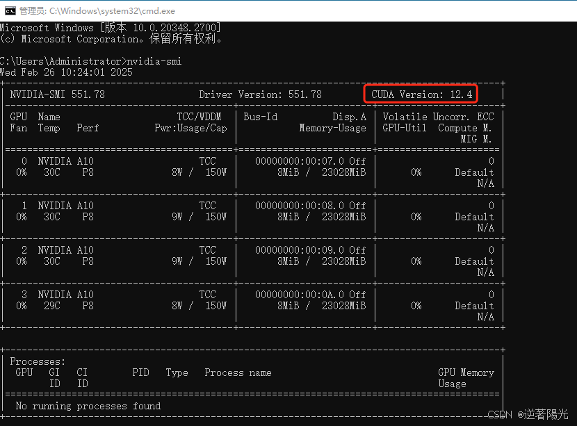This screenshot has width=577, height=426.
Task: Click 'Driver Version: 551.78' text
Action: point(260,95)
